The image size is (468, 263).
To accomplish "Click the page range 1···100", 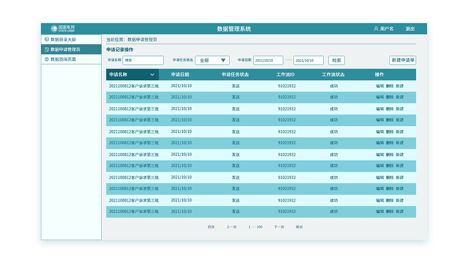I will tap(256, 227).
